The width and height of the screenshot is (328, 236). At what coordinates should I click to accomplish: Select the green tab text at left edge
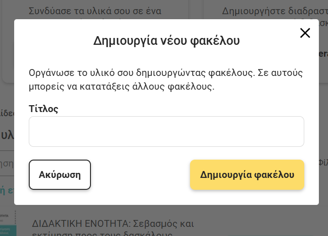tap(5, 190)
